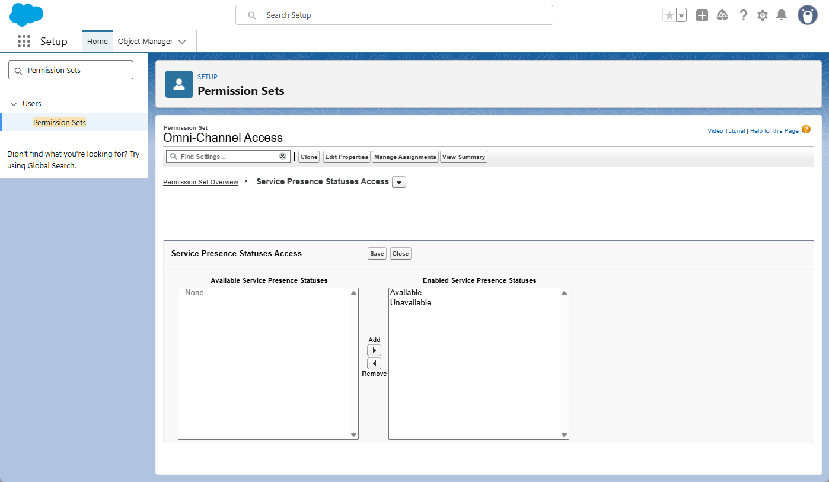
Task: Open the App Launcher grid icon
Action: click(x=24, y=42)
